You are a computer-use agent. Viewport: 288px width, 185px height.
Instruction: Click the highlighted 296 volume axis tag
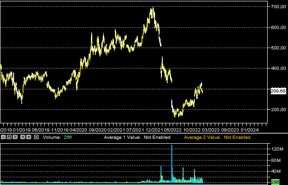[x=275, y=182]
